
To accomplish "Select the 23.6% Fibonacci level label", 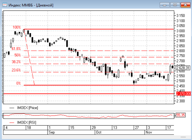I will (x=16, y=70).
